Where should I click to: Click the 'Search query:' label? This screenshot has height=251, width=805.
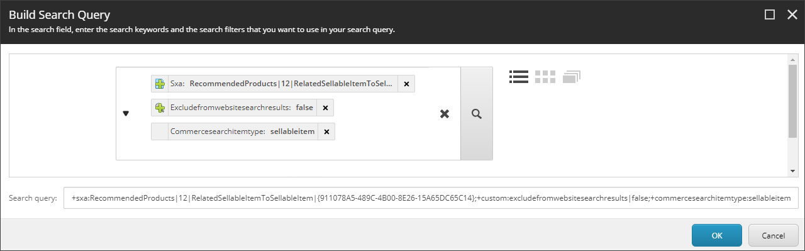pos(33,198)
